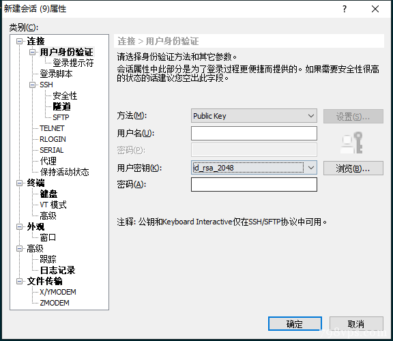This screenshot has height=341, width=393.
Task: Open the 方法 Public Key dropdown
Action: pos(254,116)
